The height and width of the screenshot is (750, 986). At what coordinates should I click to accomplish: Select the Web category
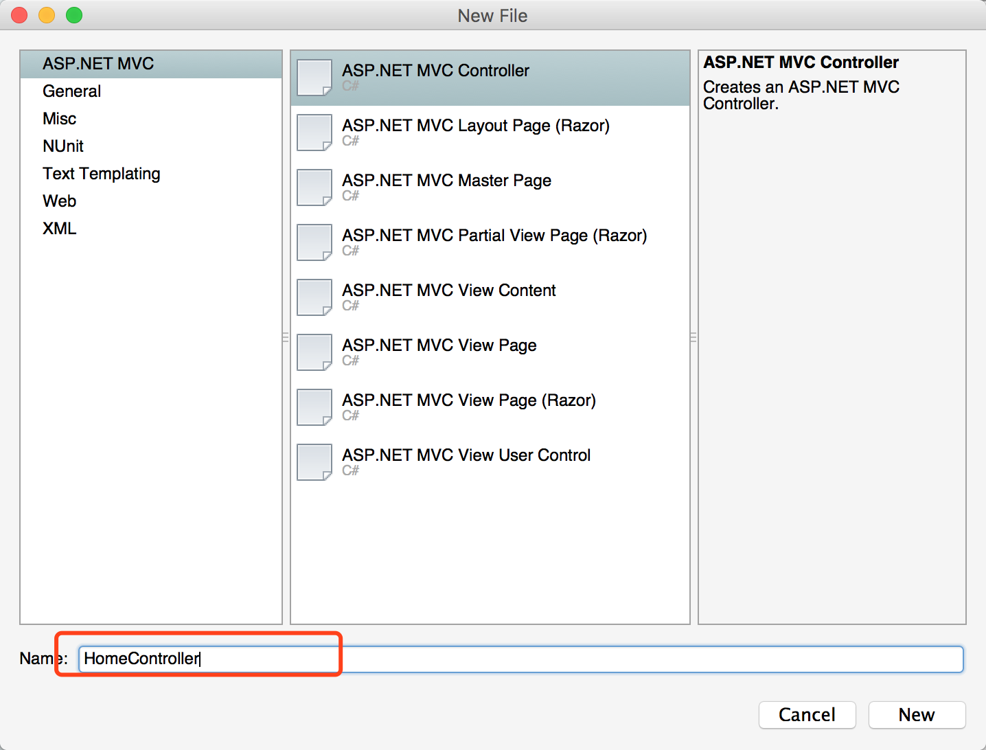click(x=151, y=201)
